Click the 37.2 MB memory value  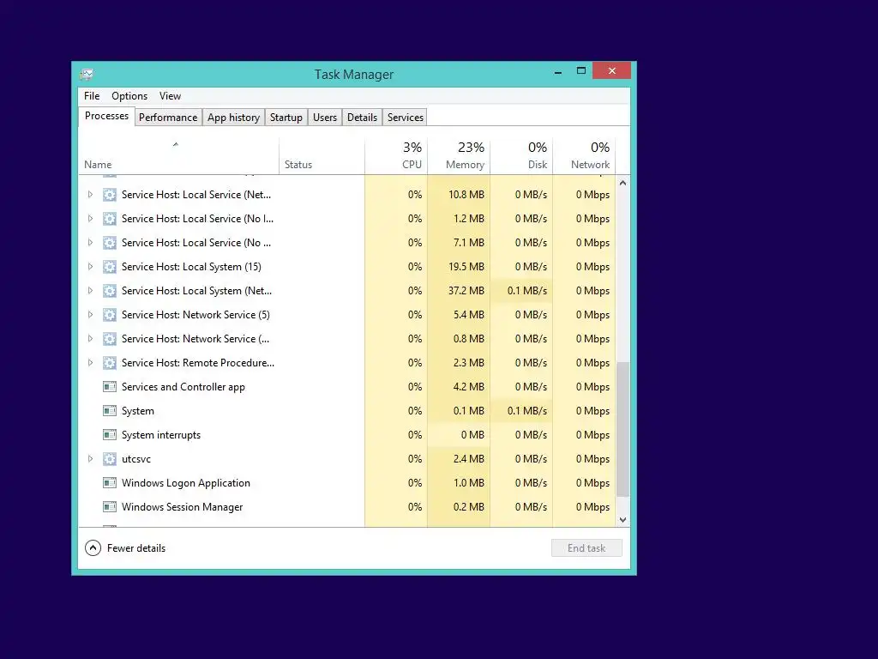(x=466, y=291)
